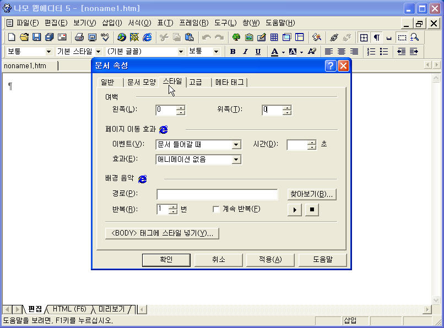Open the 파일(F) menu
Screen dimensions: 444x328
click(28, 23)
